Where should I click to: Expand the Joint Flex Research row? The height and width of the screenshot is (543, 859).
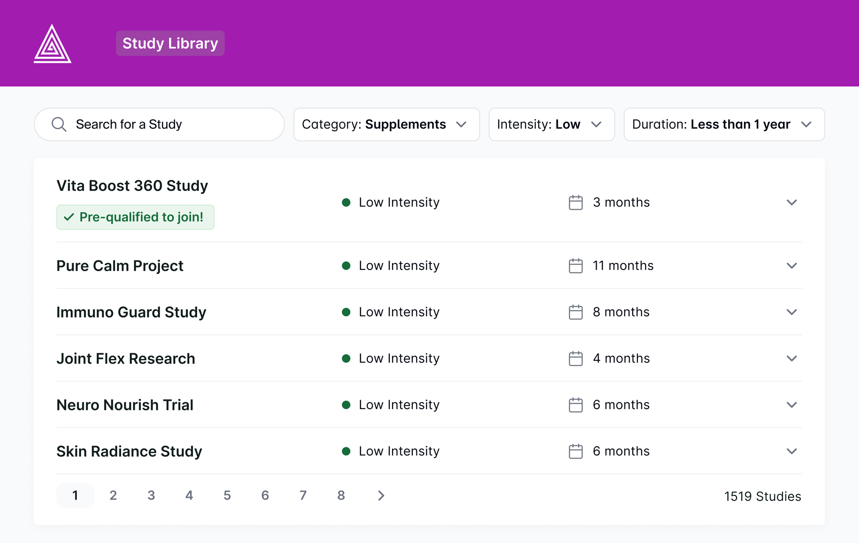point(792,358)
